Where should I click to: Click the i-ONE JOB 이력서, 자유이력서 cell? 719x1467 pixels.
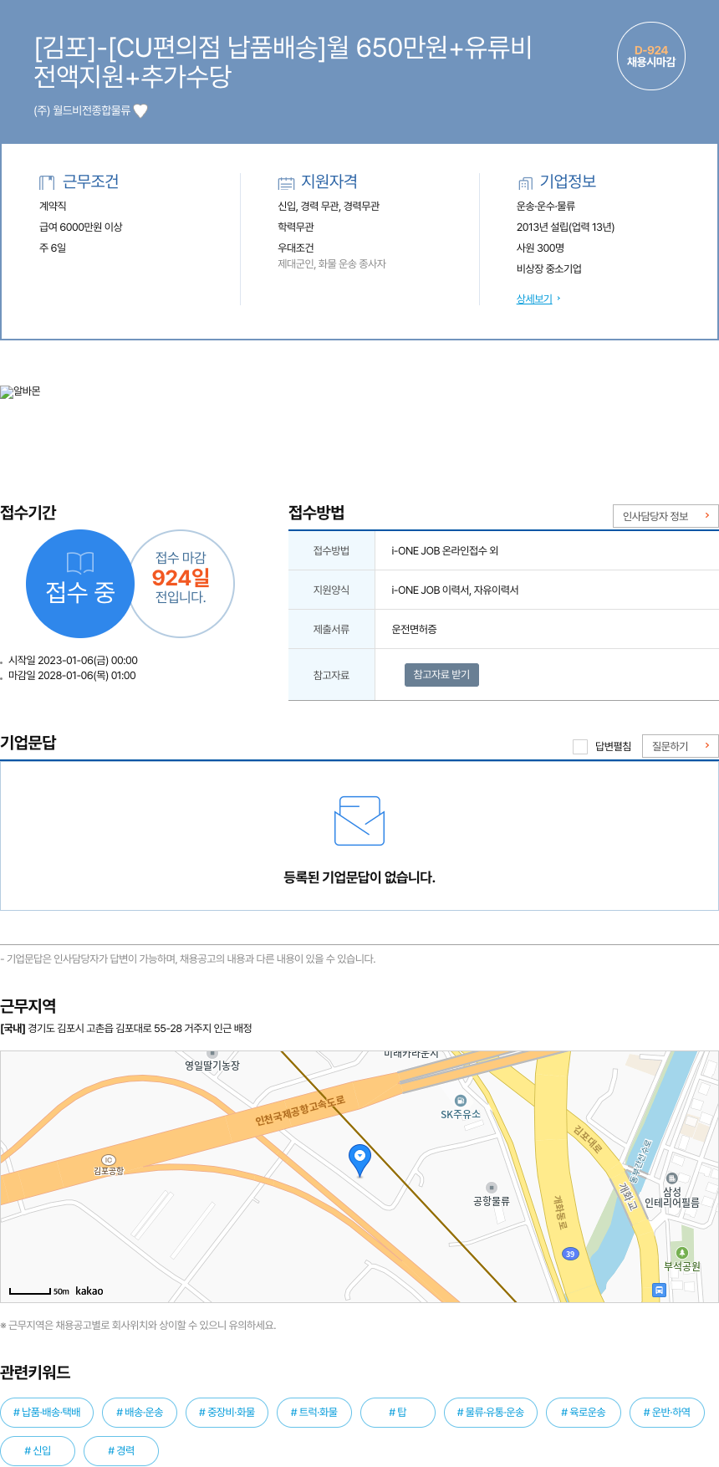coord(547,590)
